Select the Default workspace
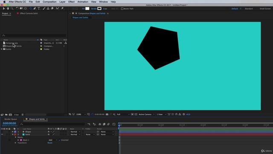 pos(235,9)
